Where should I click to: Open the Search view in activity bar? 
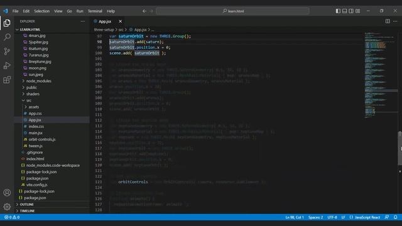[x=7, y=37]
